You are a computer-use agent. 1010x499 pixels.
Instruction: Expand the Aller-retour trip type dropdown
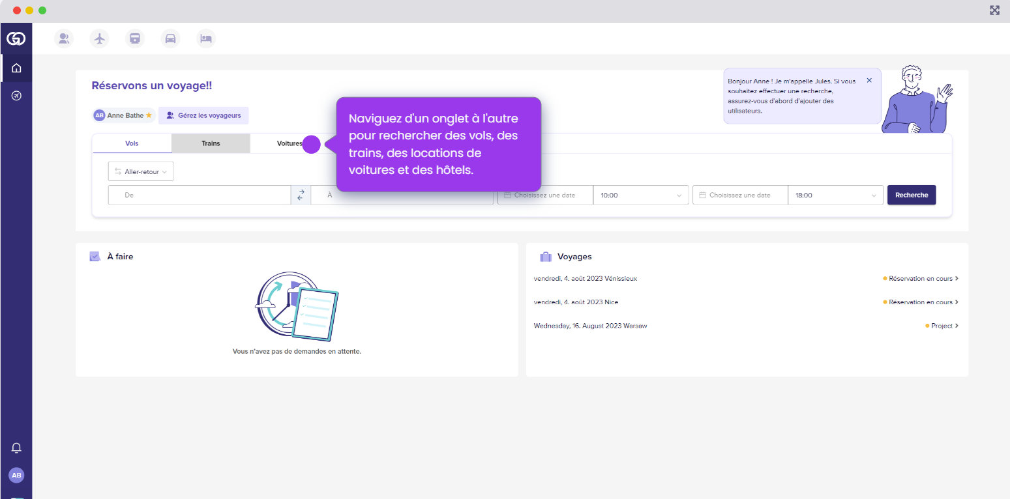tap(141, 171)
